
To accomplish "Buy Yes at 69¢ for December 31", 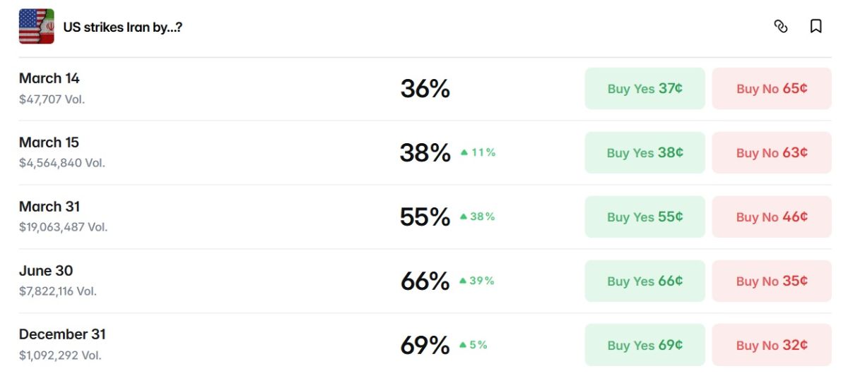I will (x=644, y=346).
